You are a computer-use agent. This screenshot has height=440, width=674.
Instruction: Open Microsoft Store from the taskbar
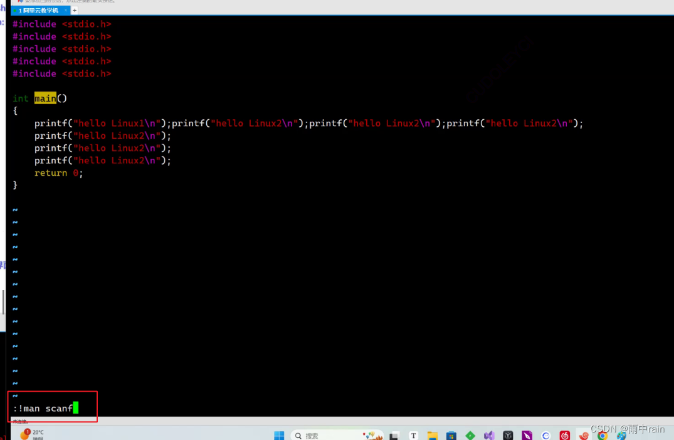pyautogui.click(x=451, y=435)
